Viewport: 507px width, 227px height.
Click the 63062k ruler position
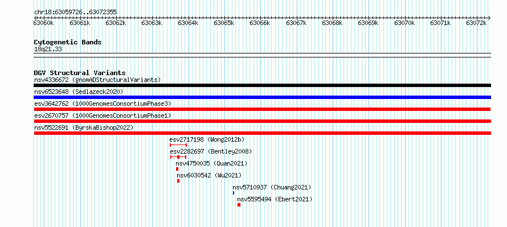116,23
